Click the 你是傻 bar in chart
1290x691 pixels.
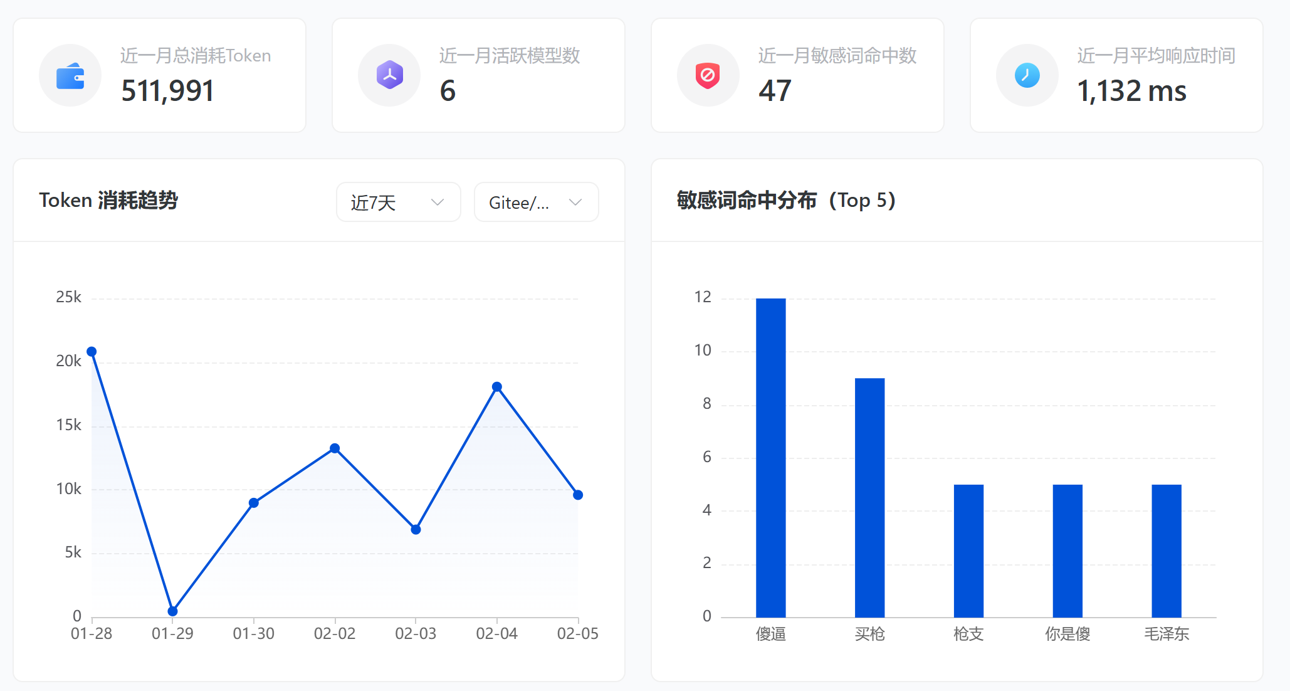(1067, 551)
